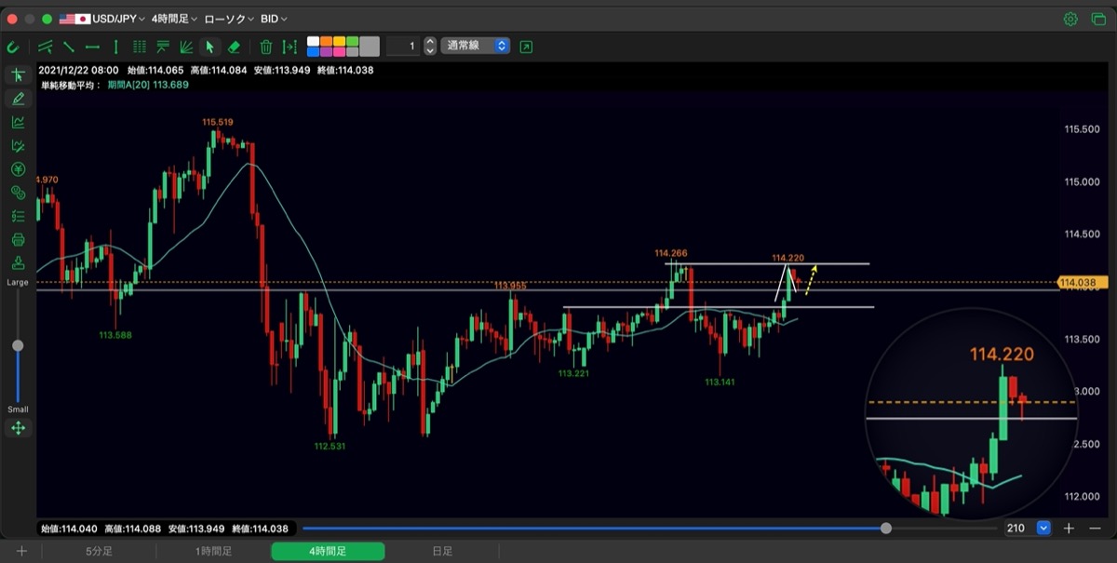Activate the arrow pointer selection tool
This screenshot has width=1117, height=563.
(x=210, y=46)
